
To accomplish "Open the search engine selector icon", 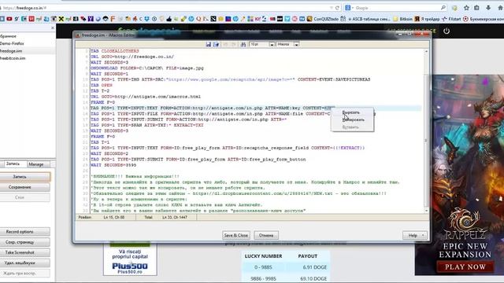I will 349,8.
